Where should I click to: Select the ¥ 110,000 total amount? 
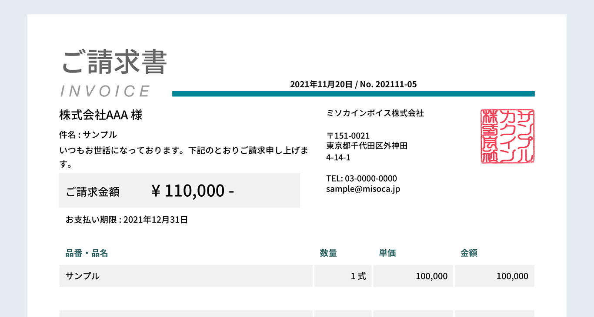click(x=193, y=190)
